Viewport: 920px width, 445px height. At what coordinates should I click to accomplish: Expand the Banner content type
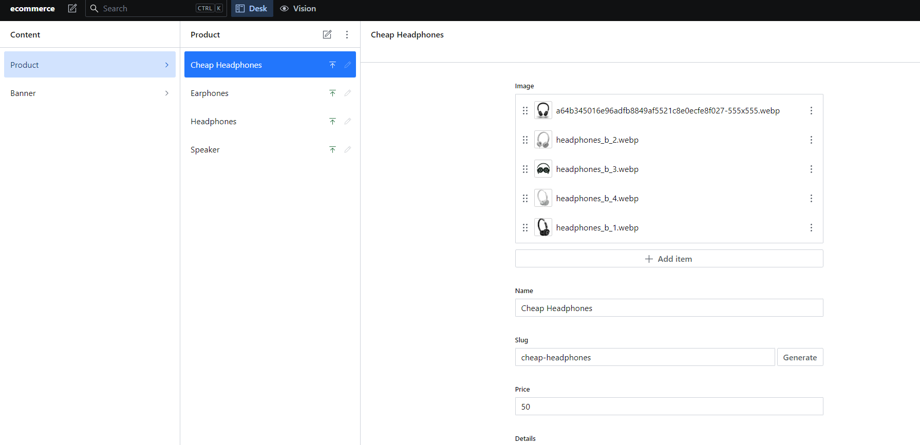90,93
